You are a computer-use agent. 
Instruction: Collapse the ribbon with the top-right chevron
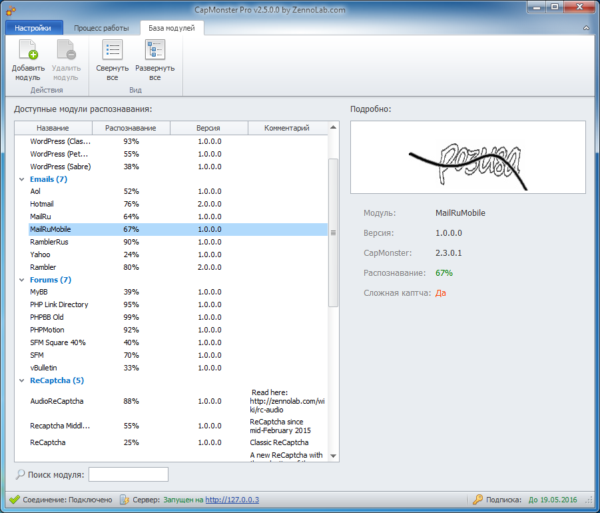click(x=586, y=28)
